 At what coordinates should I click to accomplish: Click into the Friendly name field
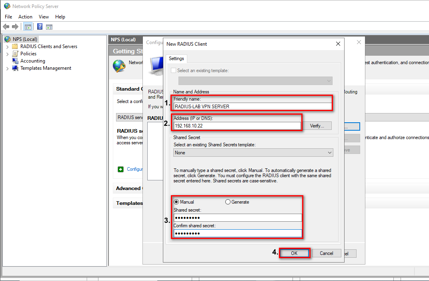click(253, 107)
